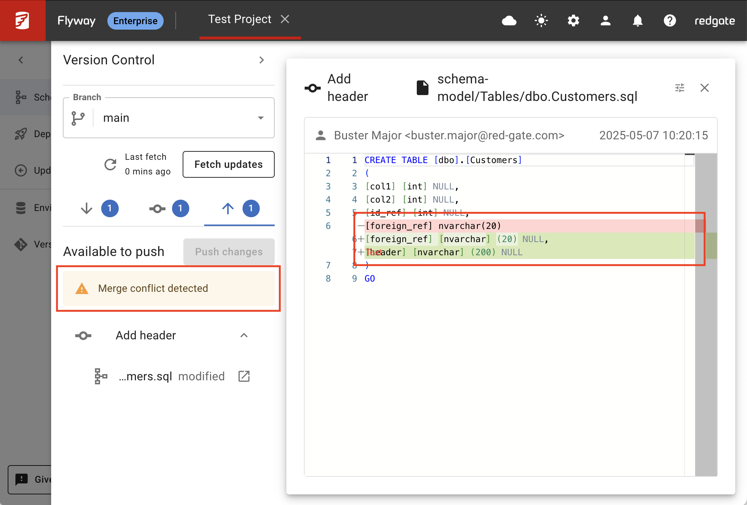Open help question mark icon
747x505 pixels.
[x=670, y=20]
